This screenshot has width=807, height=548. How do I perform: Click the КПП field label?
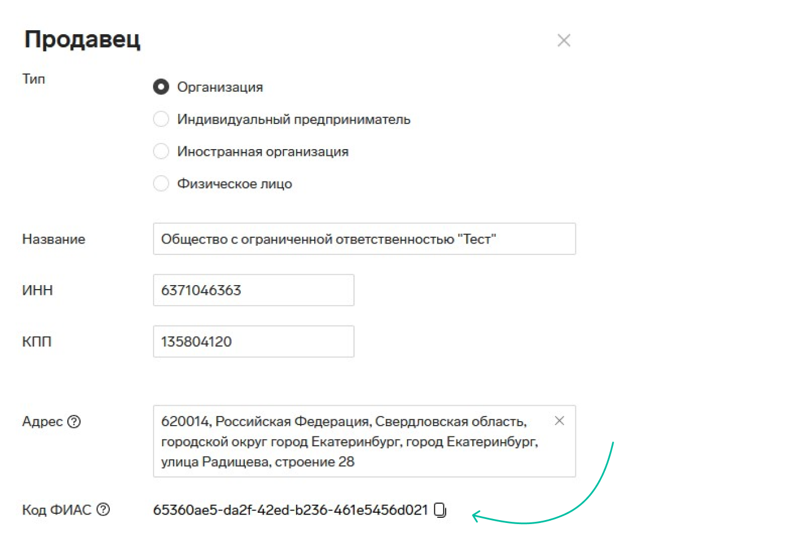(x=37, y=341)
